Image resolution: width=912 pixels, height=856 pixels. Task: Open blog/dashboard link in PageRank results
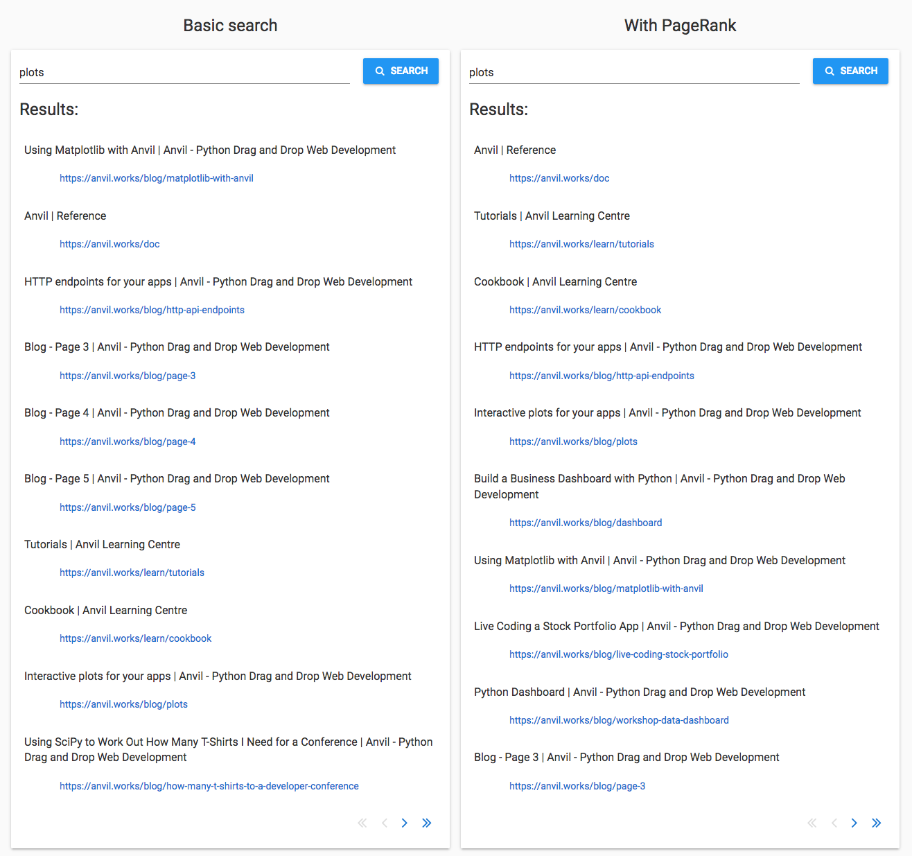tap(586, 523)
